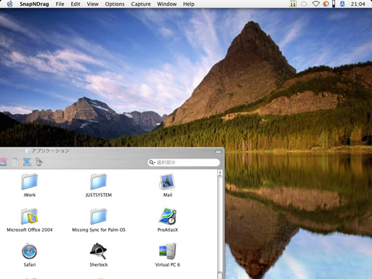The height and width of the screenshot is (279, 372).
Task: Click the scroll-up arrow in Finder window
Action: click(220, 172)
